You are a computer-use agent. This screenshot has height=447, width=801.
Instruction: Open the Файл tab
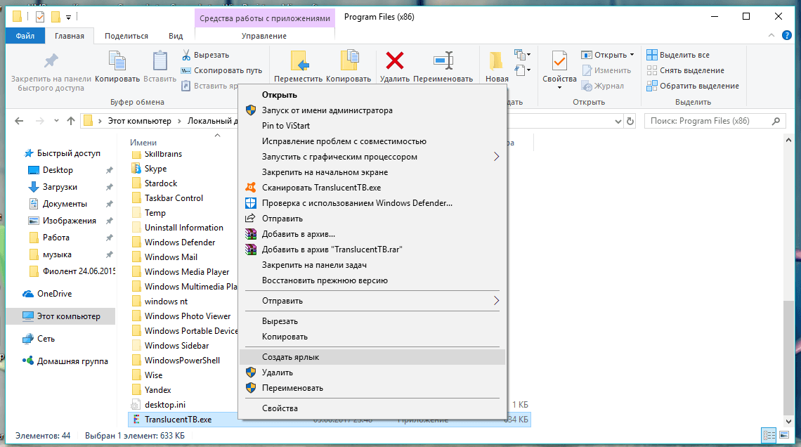(25, 36)
